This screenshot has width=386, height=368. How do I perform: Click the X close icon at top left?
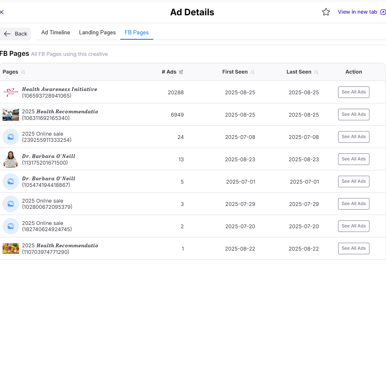(2, 12)
